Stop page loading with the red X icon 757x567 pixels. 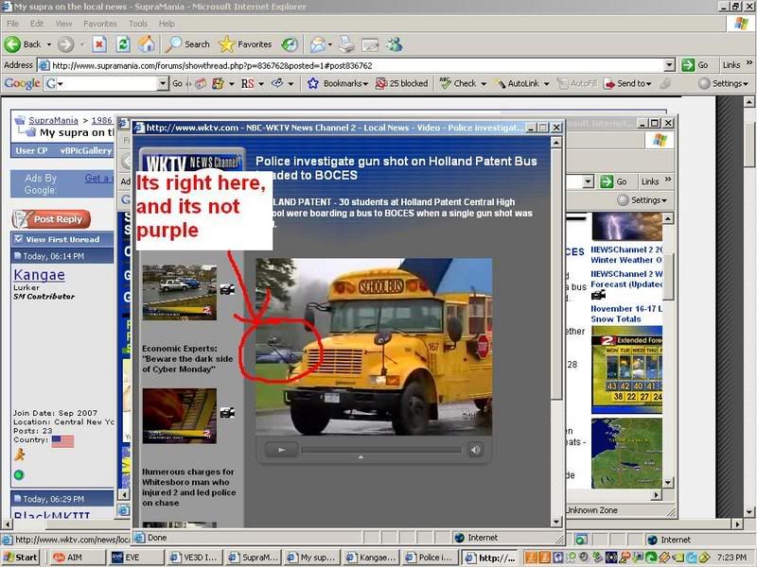click(x=99, y=44)
